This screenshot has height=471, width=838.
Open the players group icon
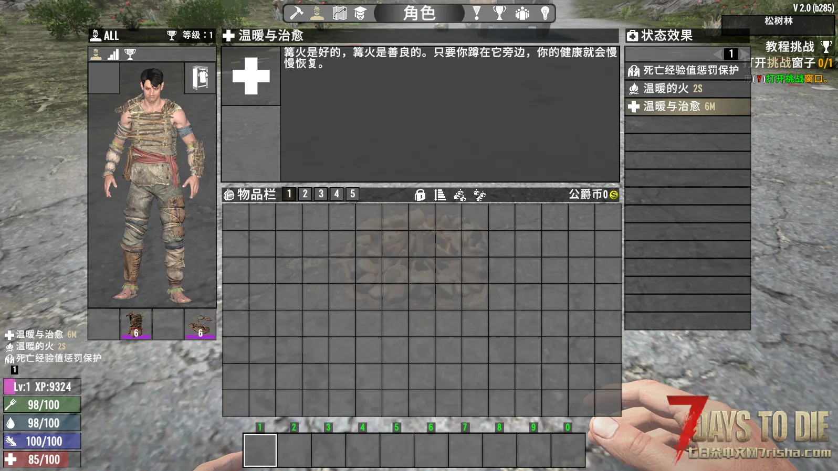[522, 13]
